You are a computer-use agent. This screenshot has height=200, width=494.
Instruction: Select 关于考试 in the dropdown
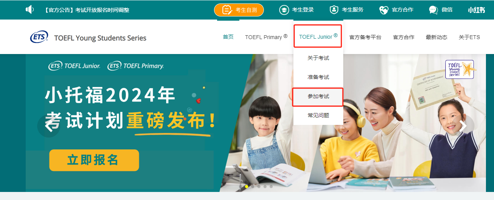point(318,58)
